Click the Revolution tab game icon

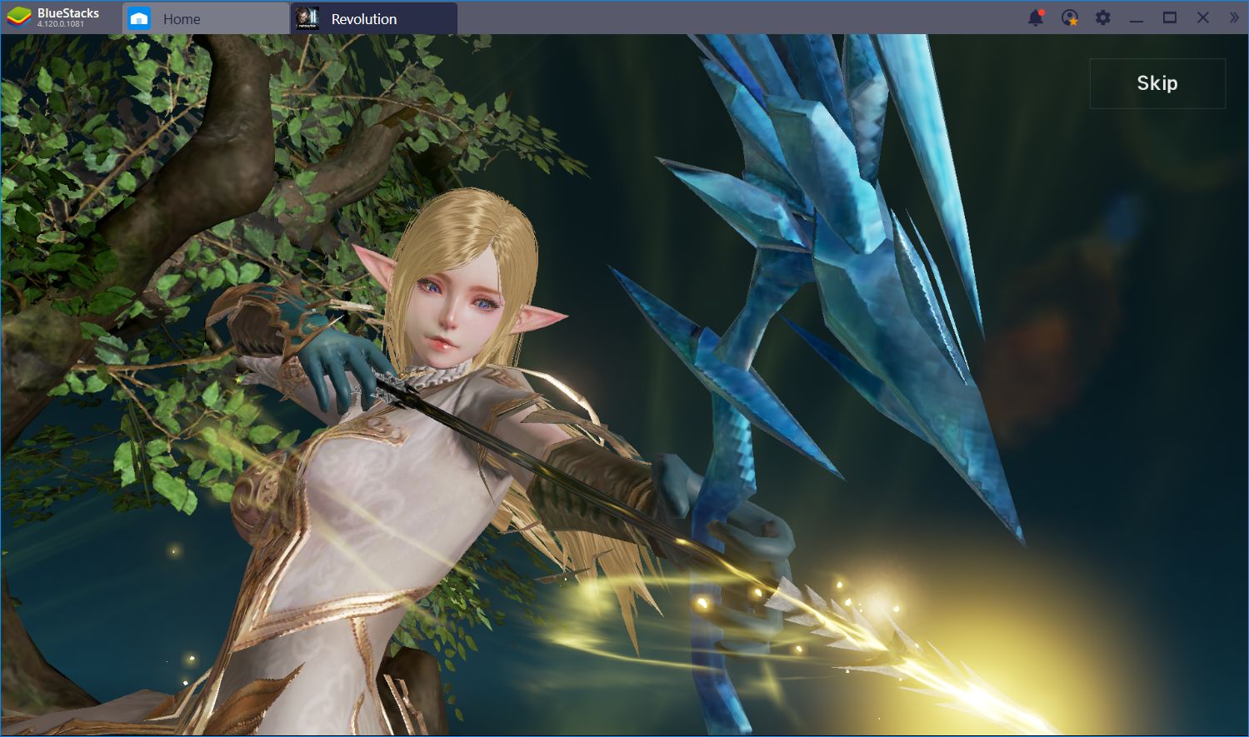[307, 18]
